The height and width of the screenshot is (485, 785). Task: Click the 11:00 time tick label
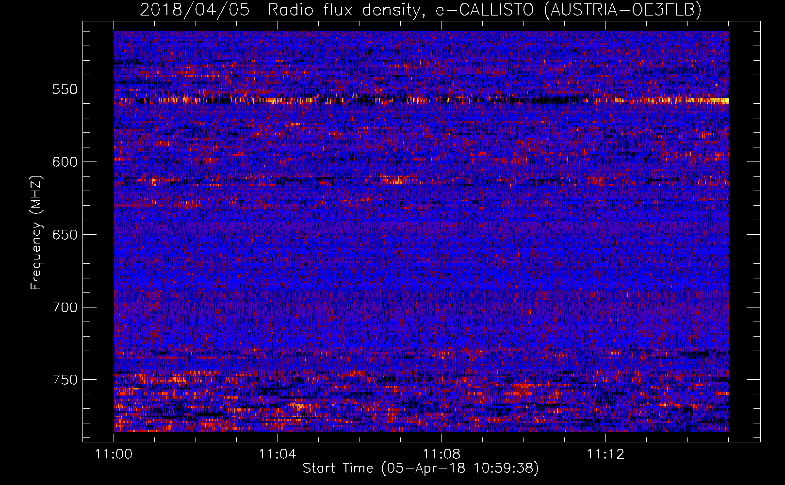tap(114, 454)
